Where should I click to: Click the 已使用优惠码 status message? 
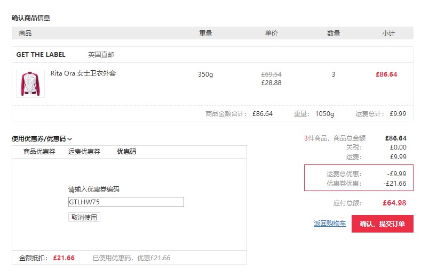click(x=132, y=258)
